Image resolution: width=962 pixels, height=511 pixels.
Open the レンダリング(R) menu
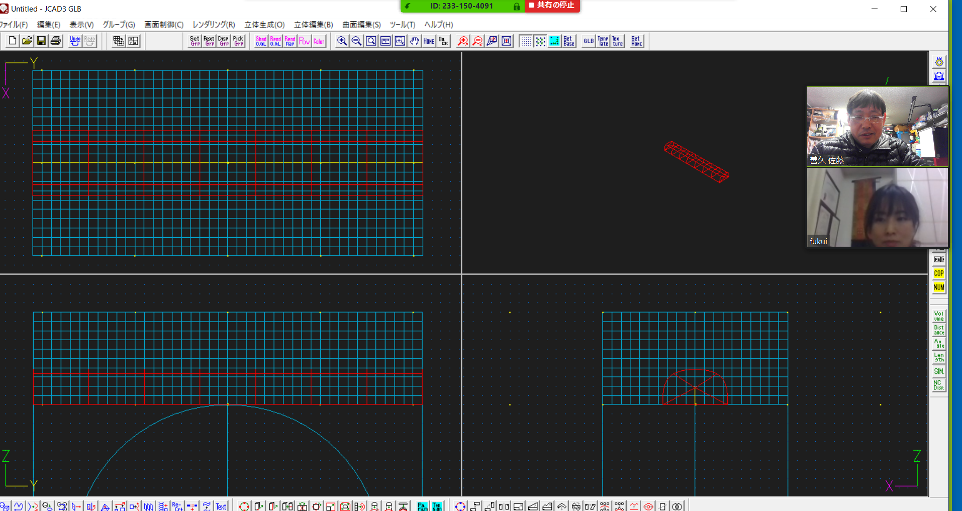214,25
